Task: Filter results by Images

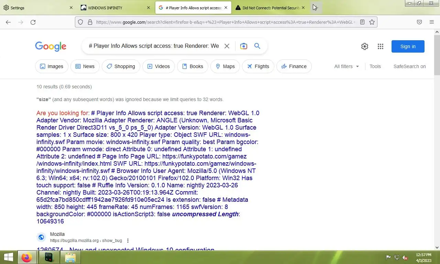Action: point(52,66)
